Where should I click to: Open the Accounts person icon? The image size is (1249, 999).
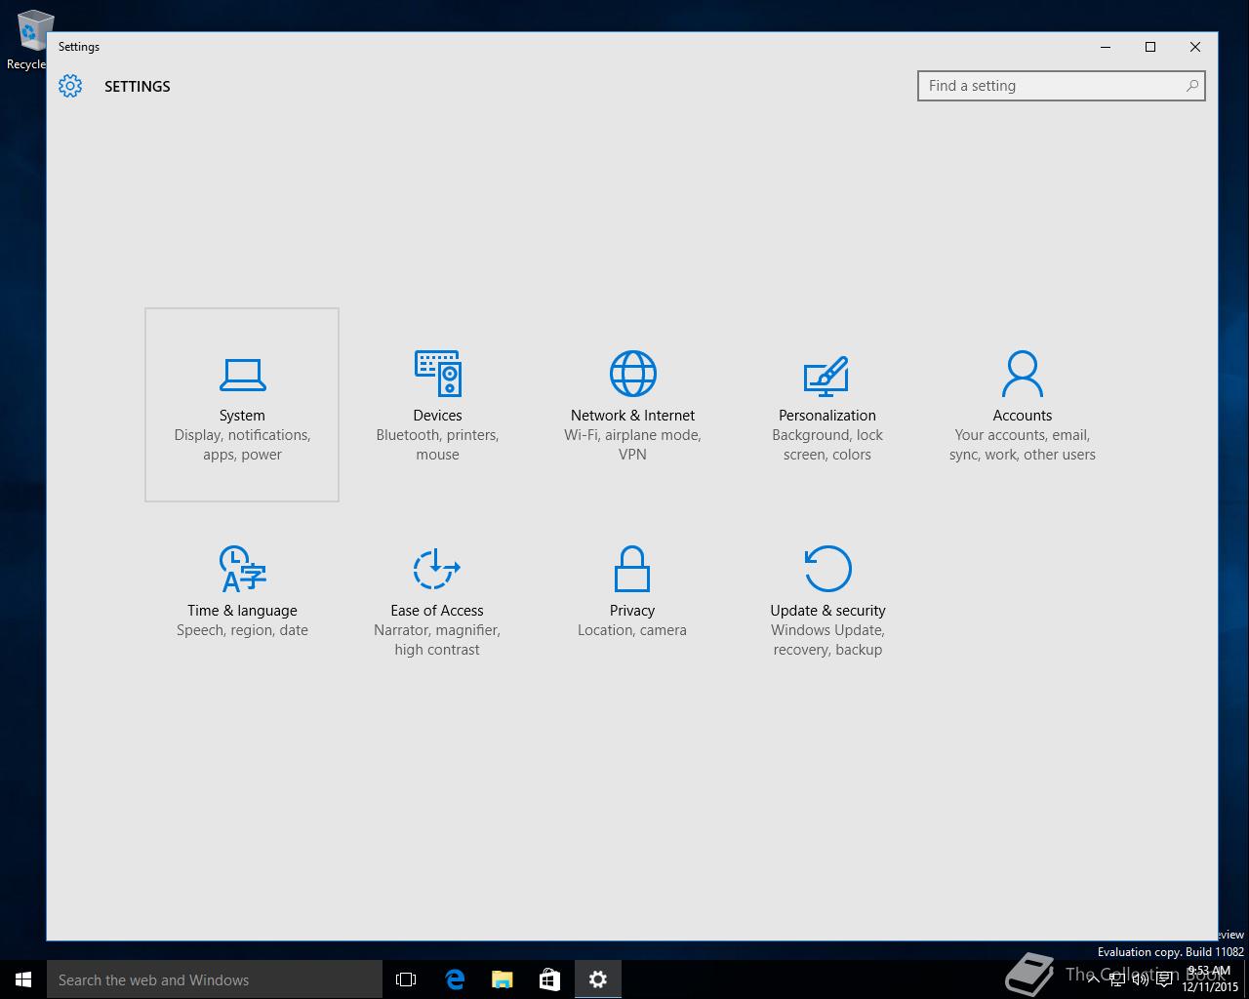tap(1022, 374)
